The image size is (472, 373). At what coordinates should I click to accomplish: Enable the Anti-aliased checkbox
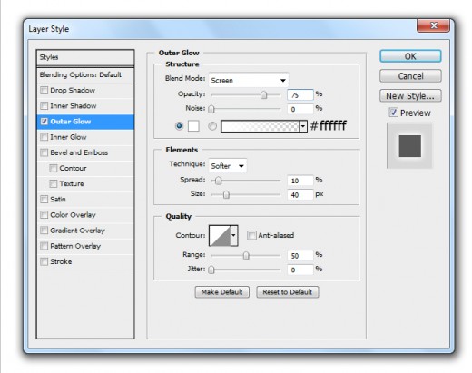251,235
